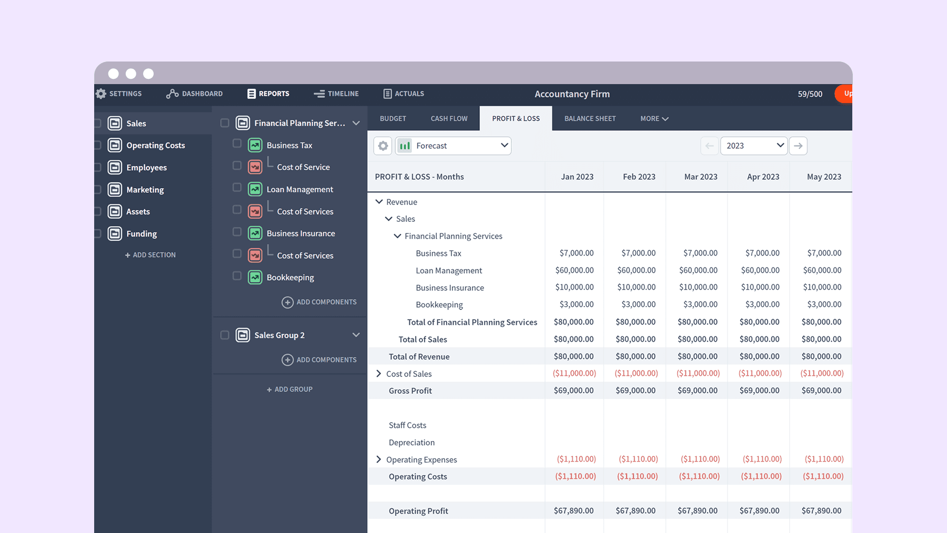Tick the Loan Management checkbox

(x=237, y=188)
